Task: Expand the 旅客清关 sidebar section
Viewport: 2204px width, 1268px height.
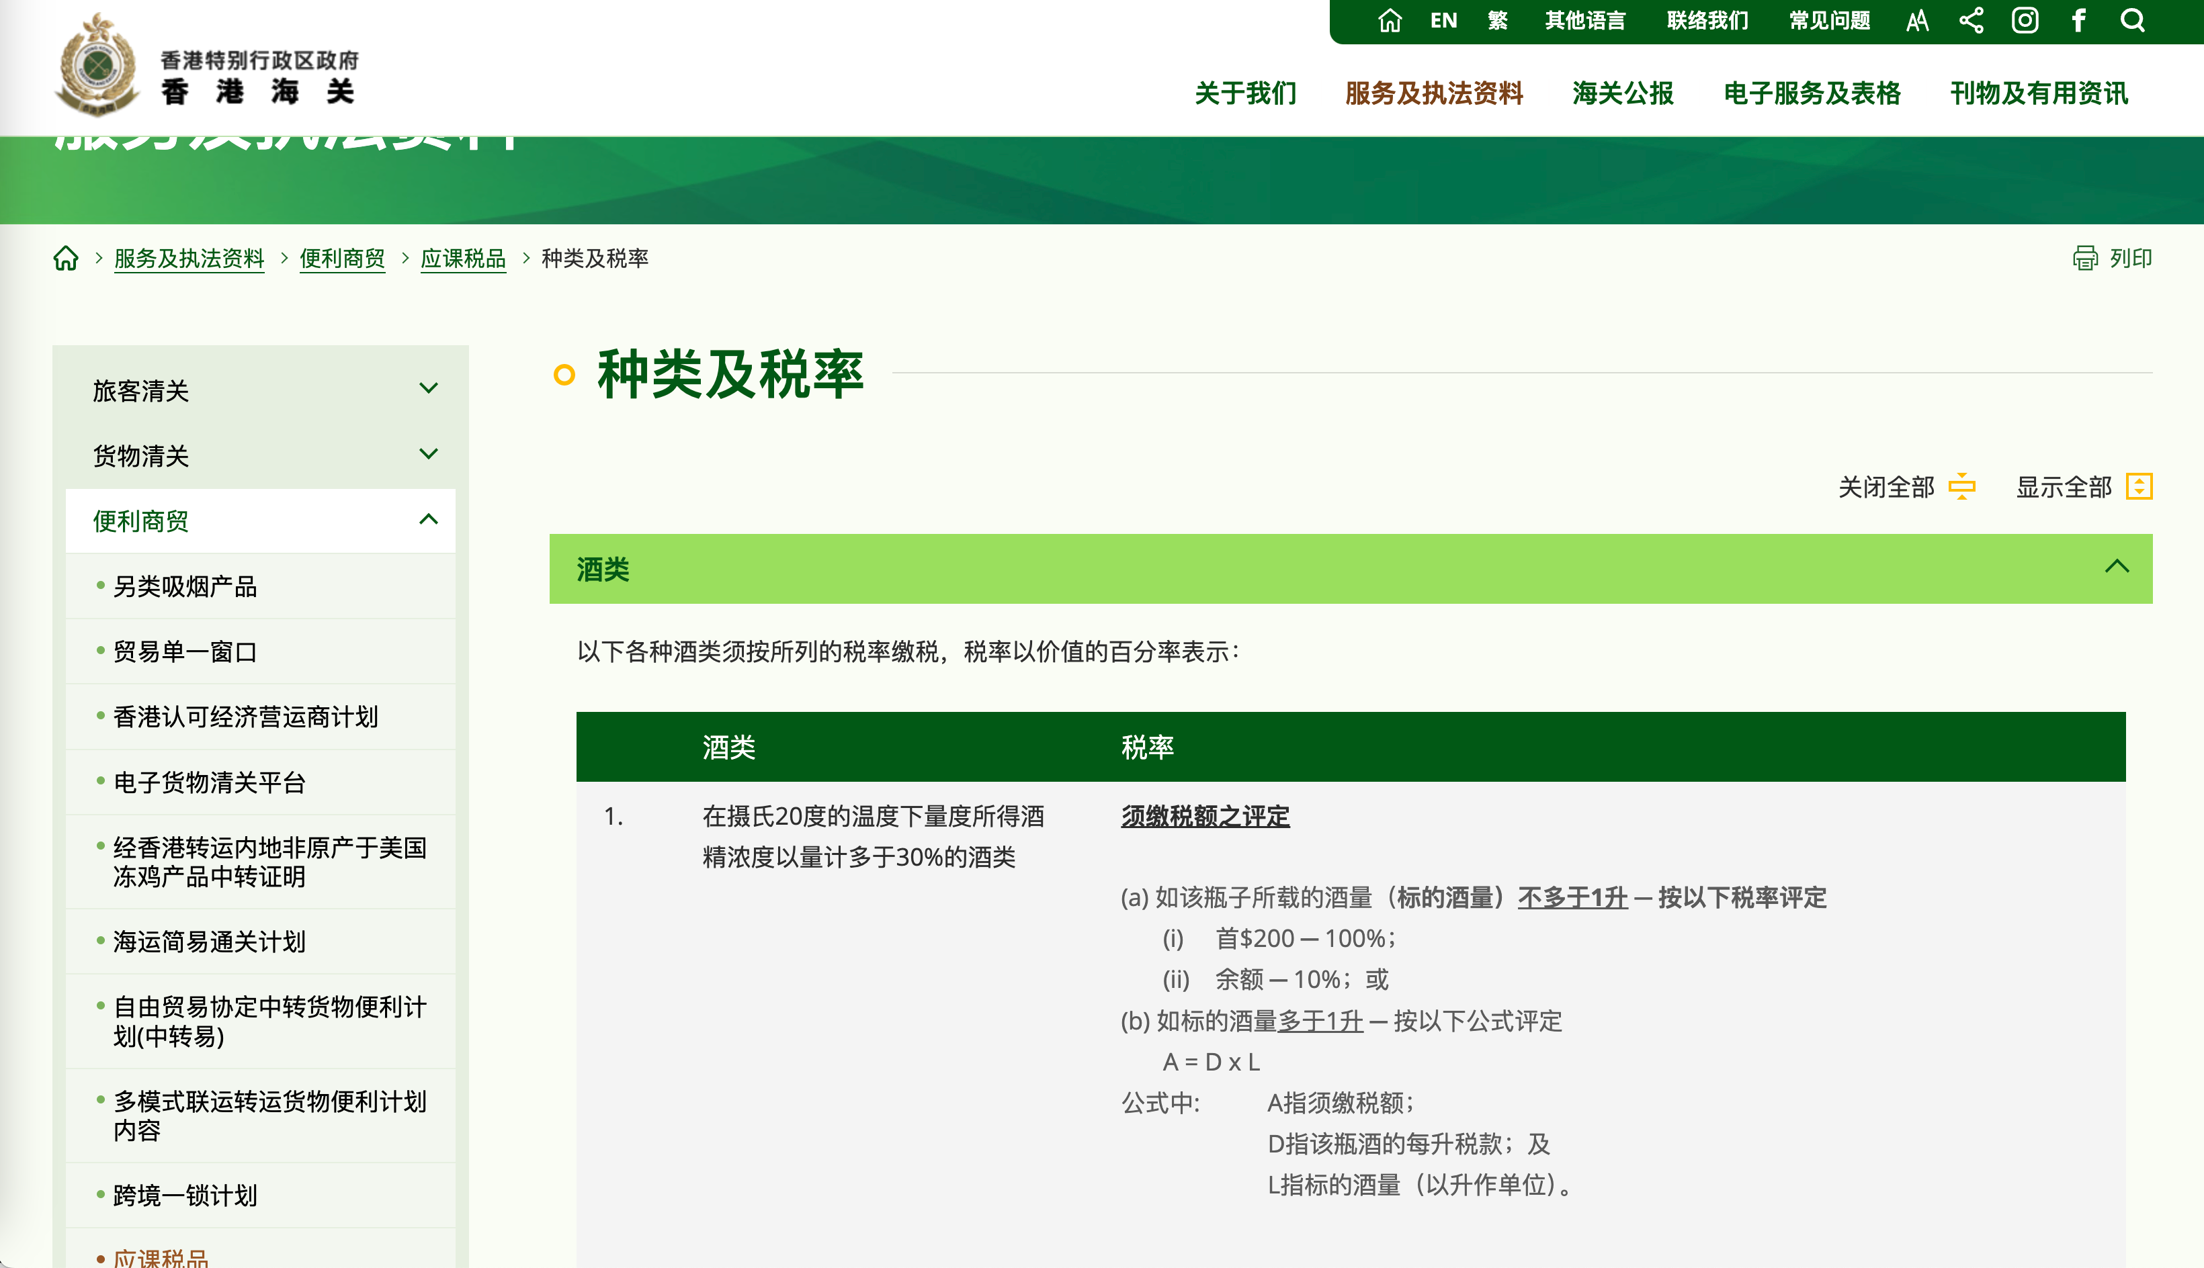Action: point(428,388)
